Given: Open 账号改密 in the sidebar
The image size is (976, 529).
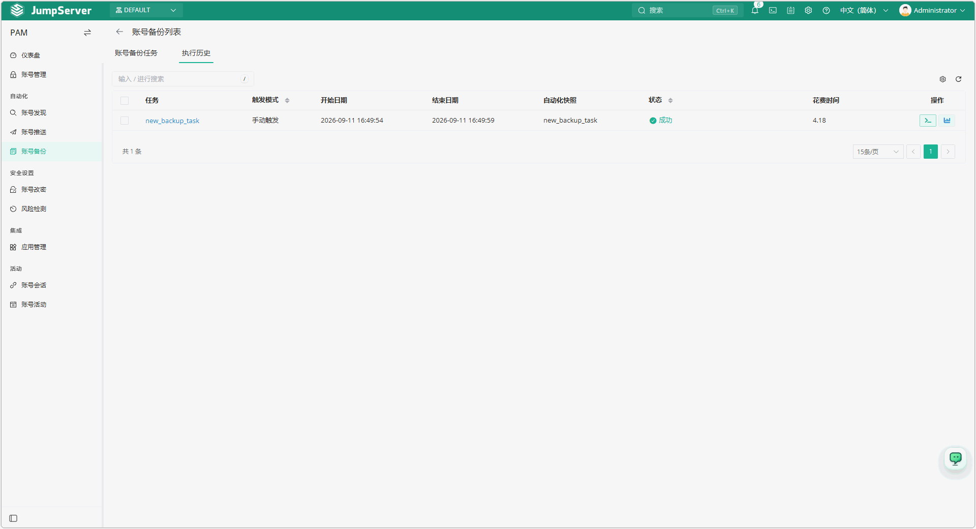Looking at the screenshot, I should click(51, 190).
